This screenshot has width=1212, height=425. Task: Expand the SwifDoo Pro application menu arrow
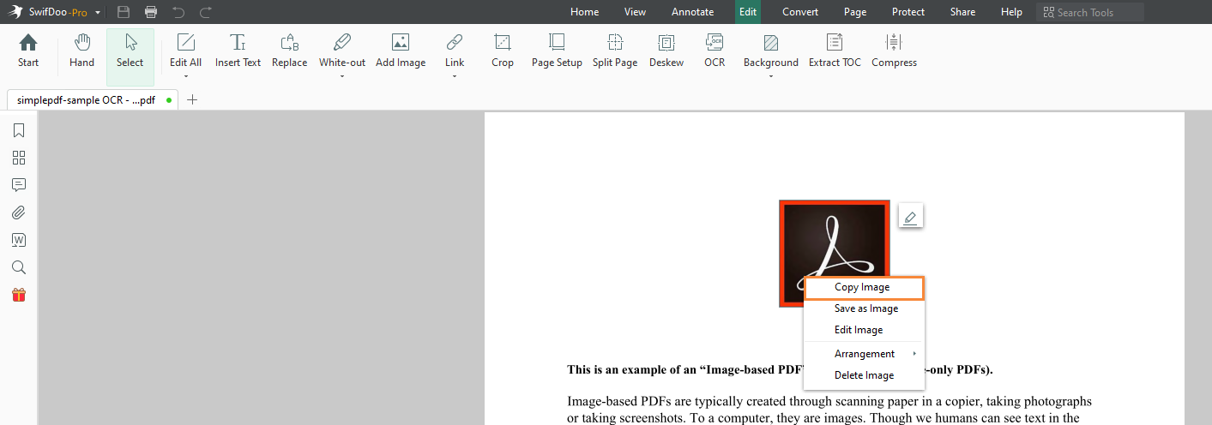pyautogui.click(x=98, y=13)
